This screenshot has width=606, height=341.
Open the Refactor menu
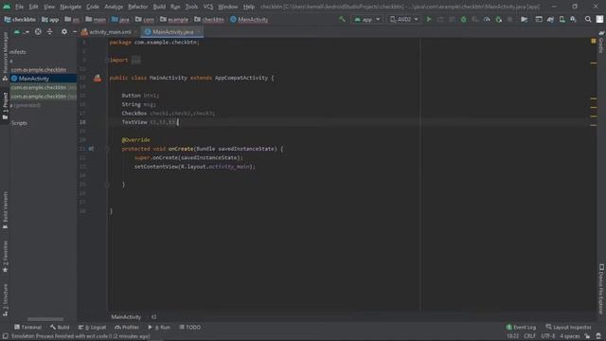138,7
